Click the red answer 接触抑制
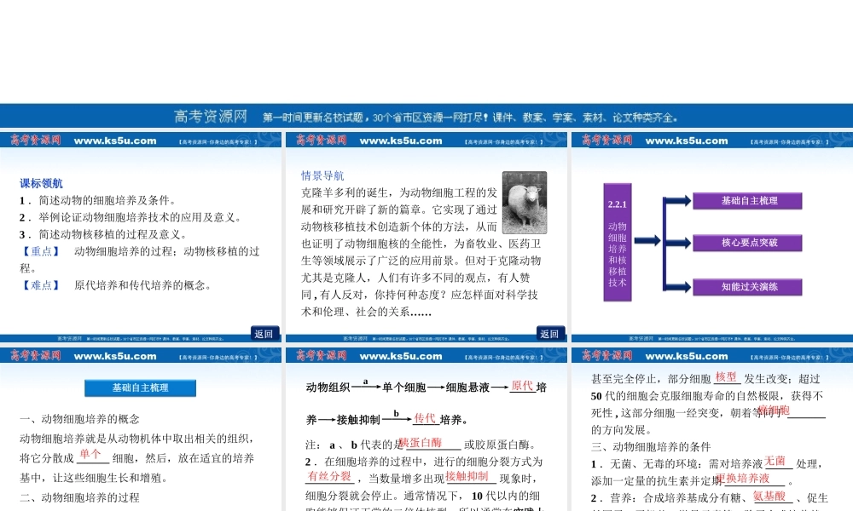Viewport: 853px width, 511px height. pos(467,476)
